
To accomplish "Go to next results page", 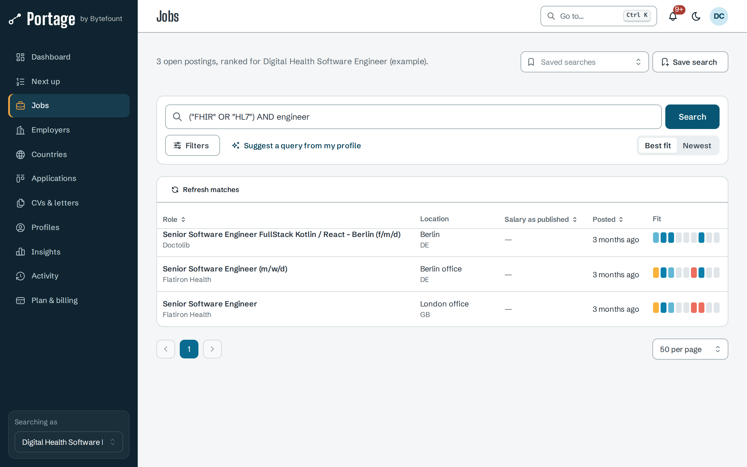I will pos(212,349).
